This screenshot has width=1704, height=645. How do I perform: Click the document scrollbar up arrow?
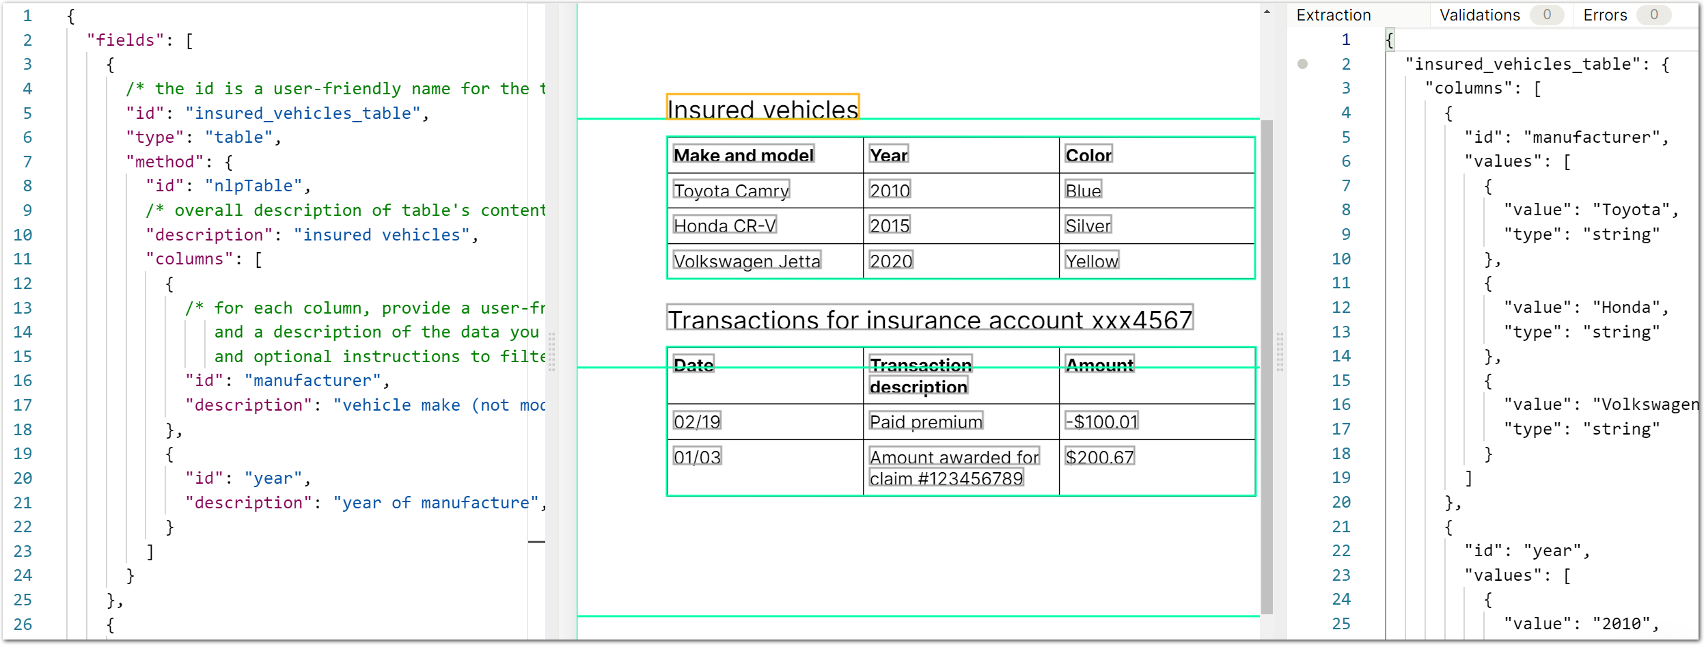[1267, 12]
